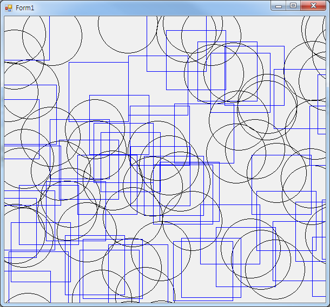The height and width of the screenshot is (307, 330).
Task: Maximize the Form1 window
Action: coord(293,6)
